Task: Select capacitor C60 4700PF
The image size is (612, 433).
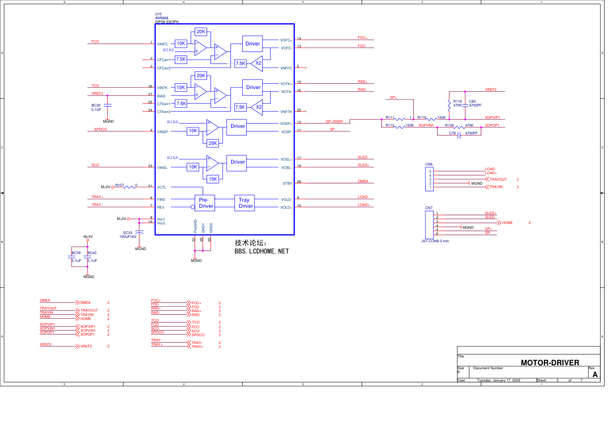Action: click(465, 105)
